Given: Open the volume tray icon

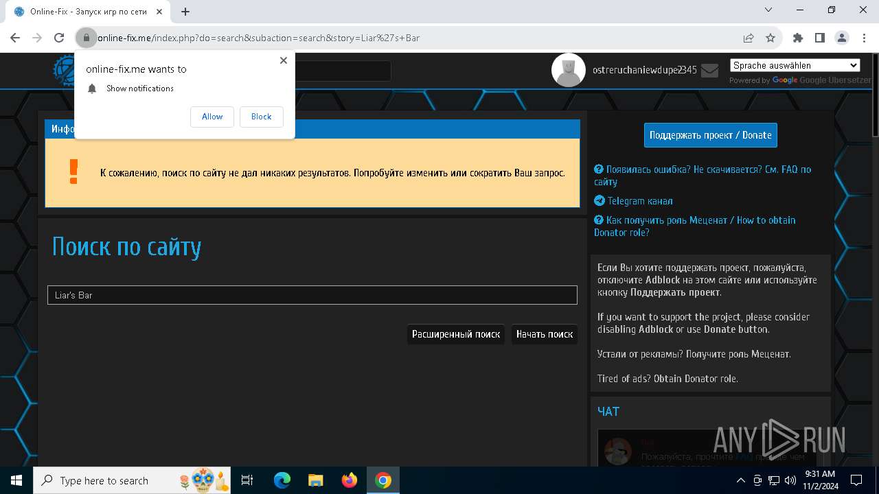Looking at the screenshot, I should point(790,480).
